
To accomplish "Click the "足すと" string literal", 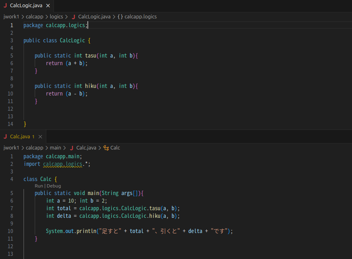I will (110, 231).
